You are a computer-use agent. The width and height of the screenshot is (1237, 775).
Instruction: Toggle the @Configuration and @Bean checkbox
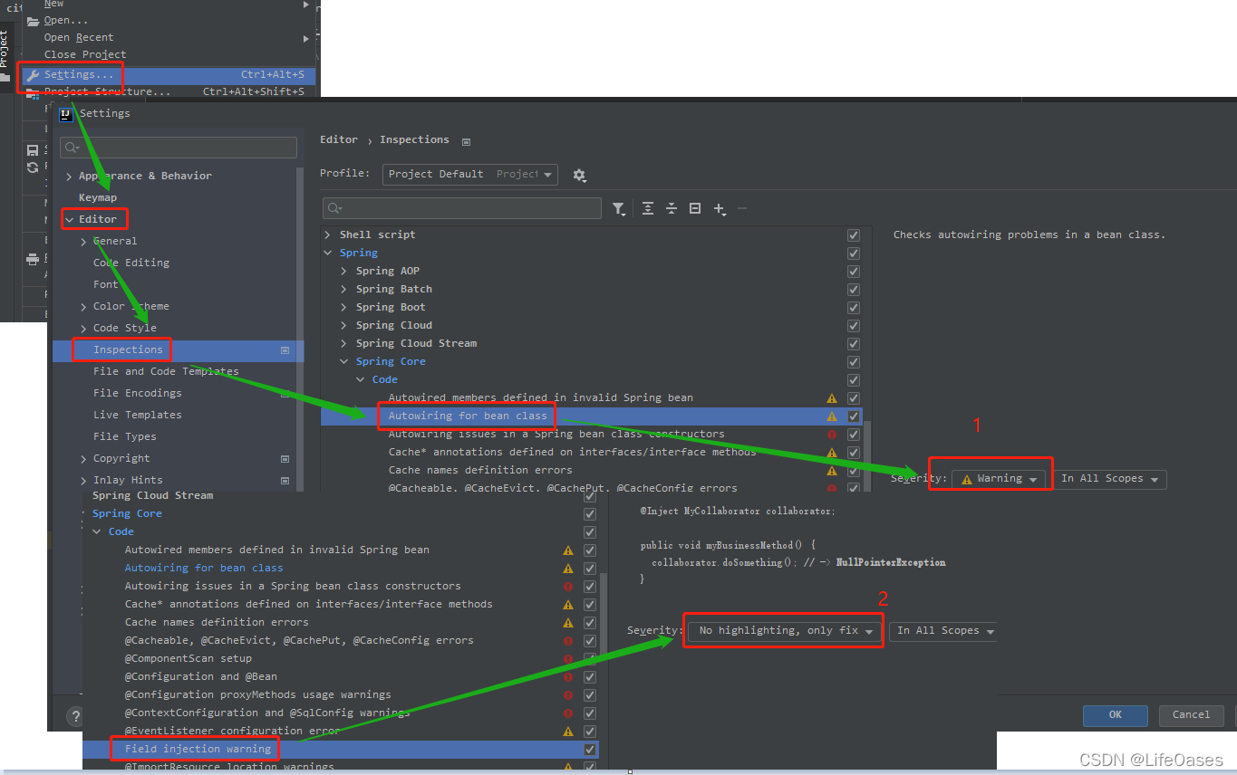click(x=590, y=677)
